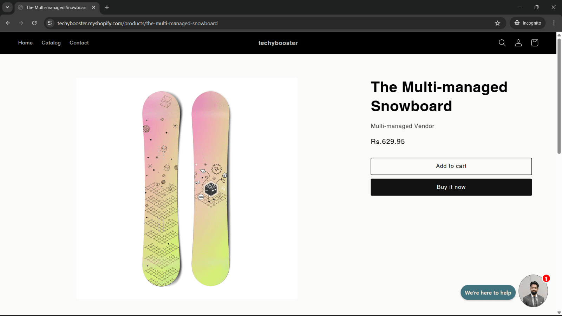Open the store search icon

pyautogui.click(x=502, y=43)
